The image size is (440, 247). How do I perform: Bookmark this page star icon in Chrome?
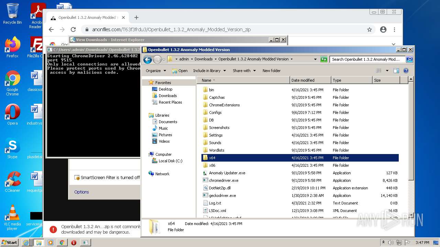click(x=370, y=30)
